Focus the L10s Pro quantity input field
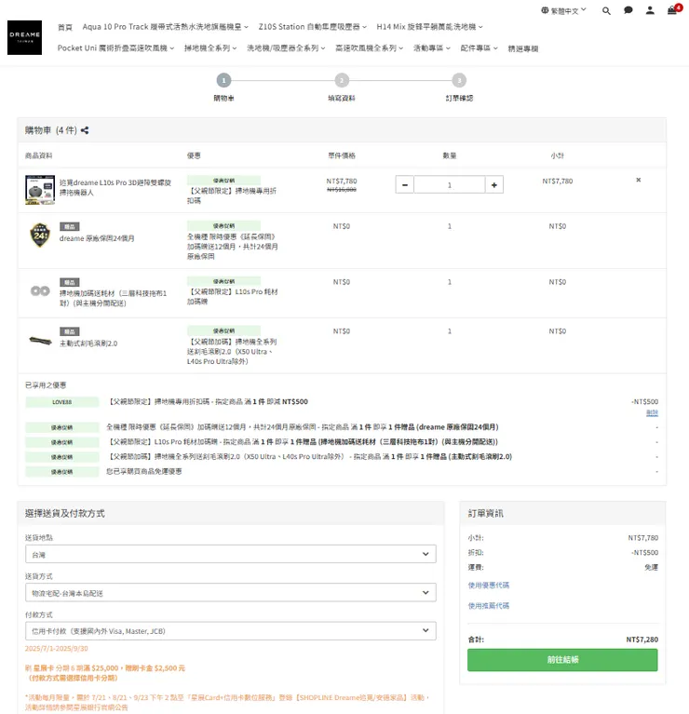This screenshot has width=689, height=714. pos(450,185)
